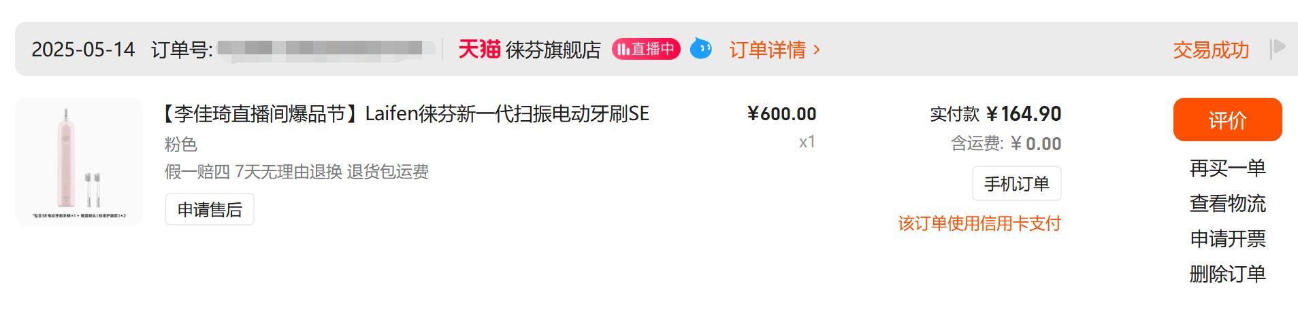Click the 天猫 logo
The height and width of the screenshot is (311, 1298).
tap(479, 49)
